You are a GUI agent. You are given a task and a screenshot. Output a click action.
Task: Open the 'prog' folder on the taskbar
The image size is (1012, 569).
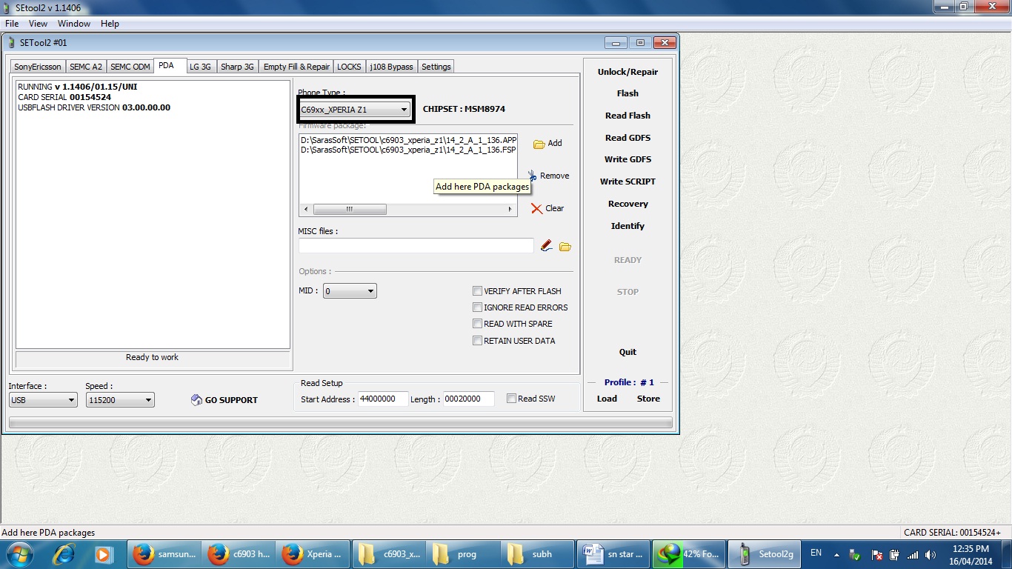[x=462, y=553]
